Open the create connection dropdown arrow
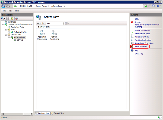163x120 pixels. pos(4,19)
